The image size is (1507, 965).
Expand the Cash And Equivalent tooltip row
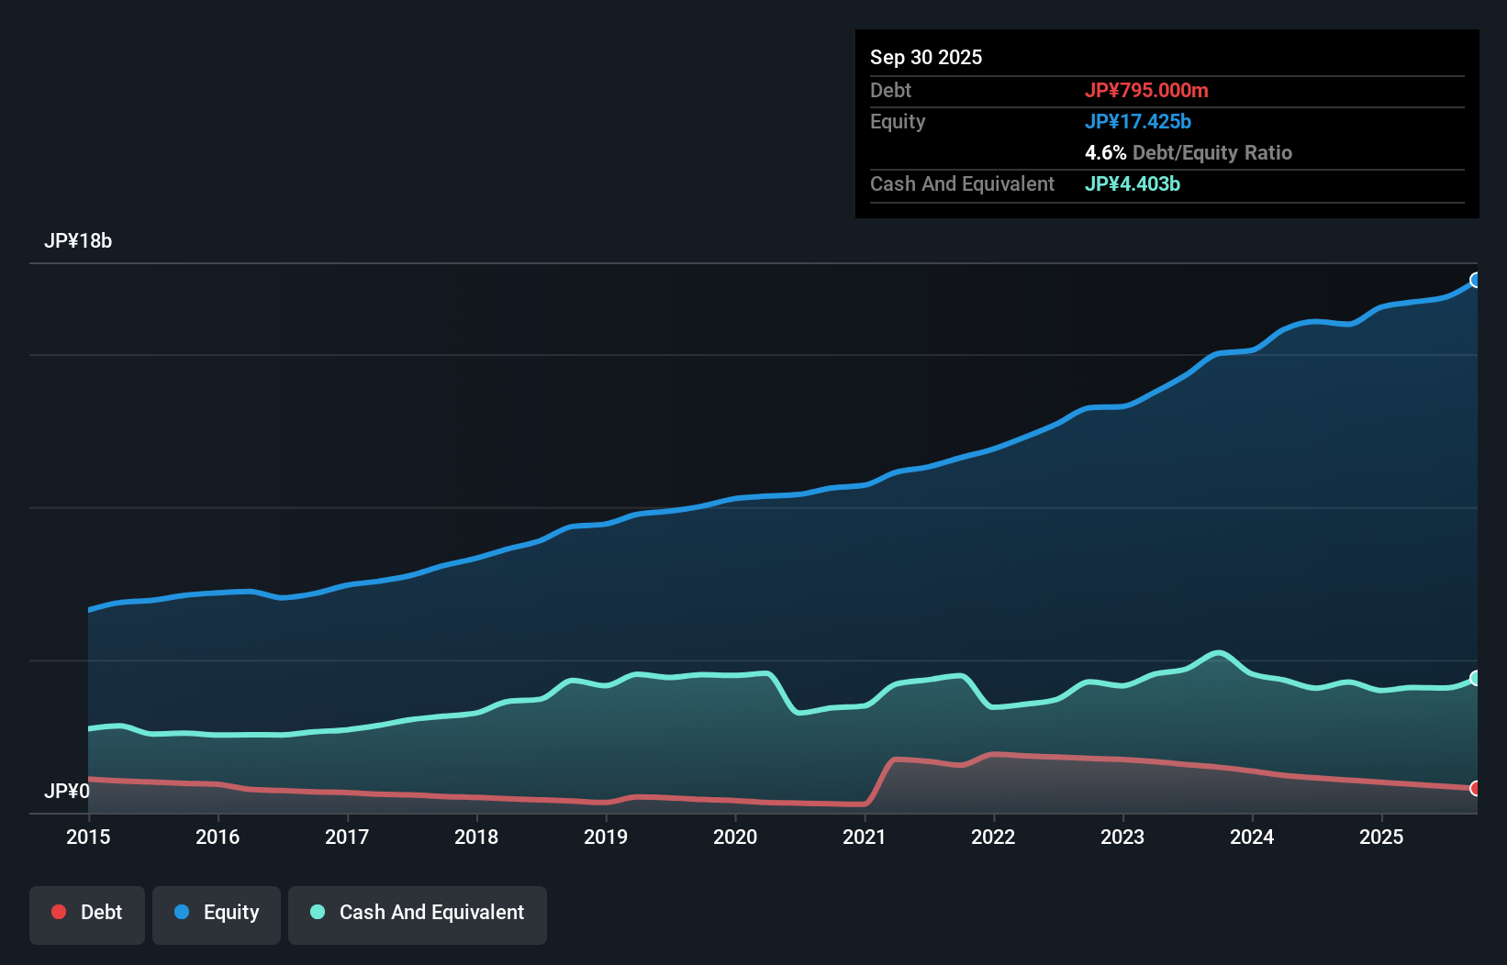pyautogui.click(x=962, y=183)
